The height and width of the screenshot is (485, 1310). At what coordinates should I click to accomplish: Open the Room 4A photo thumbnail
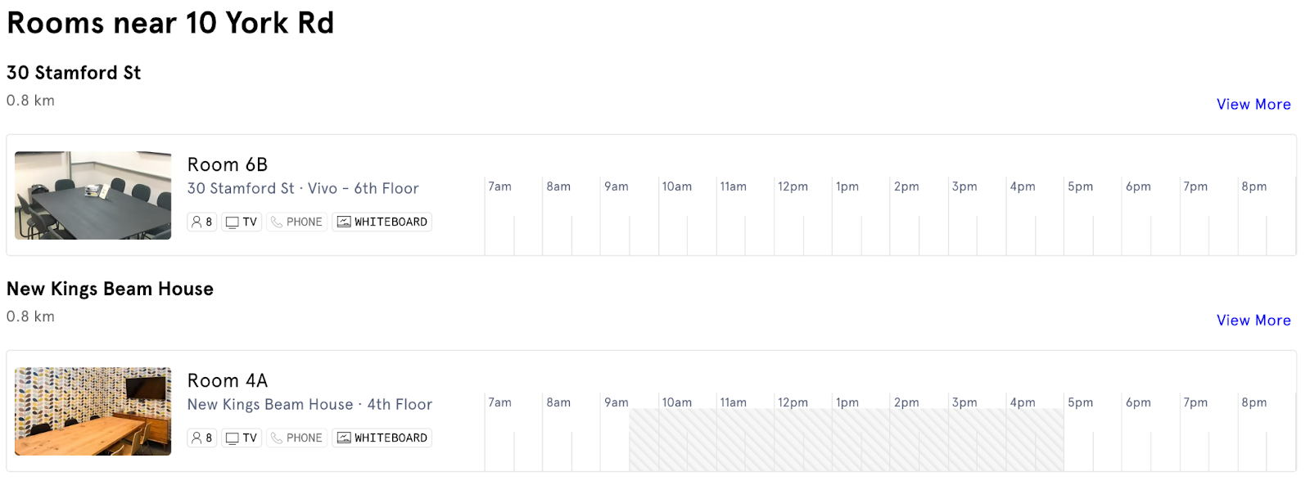(x=93, y=409)
